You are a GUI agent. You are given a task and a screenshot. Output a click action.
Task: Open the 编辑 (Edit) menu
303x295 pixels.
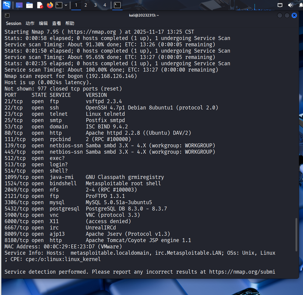[43, 23]
